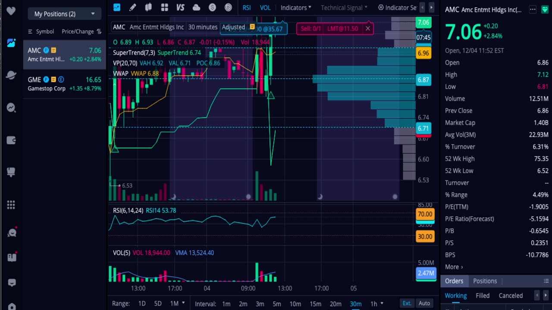Open the Technical Signal dropdown

coord(344,8)
